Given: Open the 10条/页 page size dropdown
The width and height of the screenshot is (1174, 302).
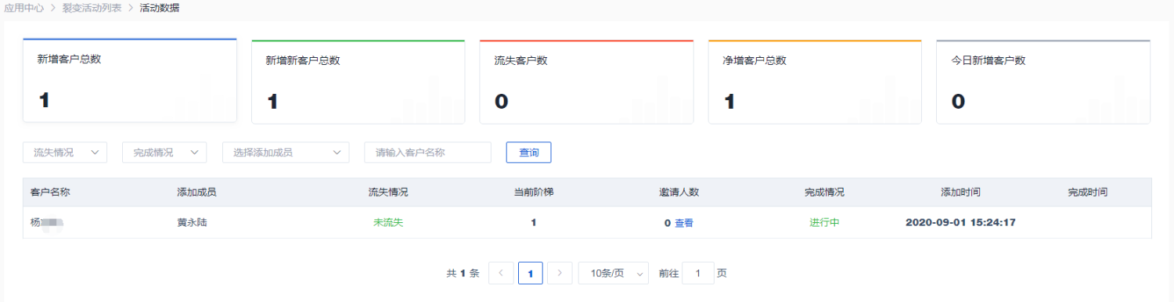Looking at the screenshot, I should (614, 273).
